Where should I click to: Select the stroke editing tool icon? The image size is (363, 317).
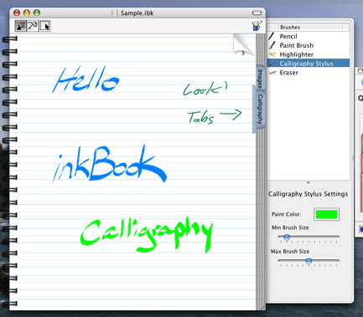click(x=33, y=26)
